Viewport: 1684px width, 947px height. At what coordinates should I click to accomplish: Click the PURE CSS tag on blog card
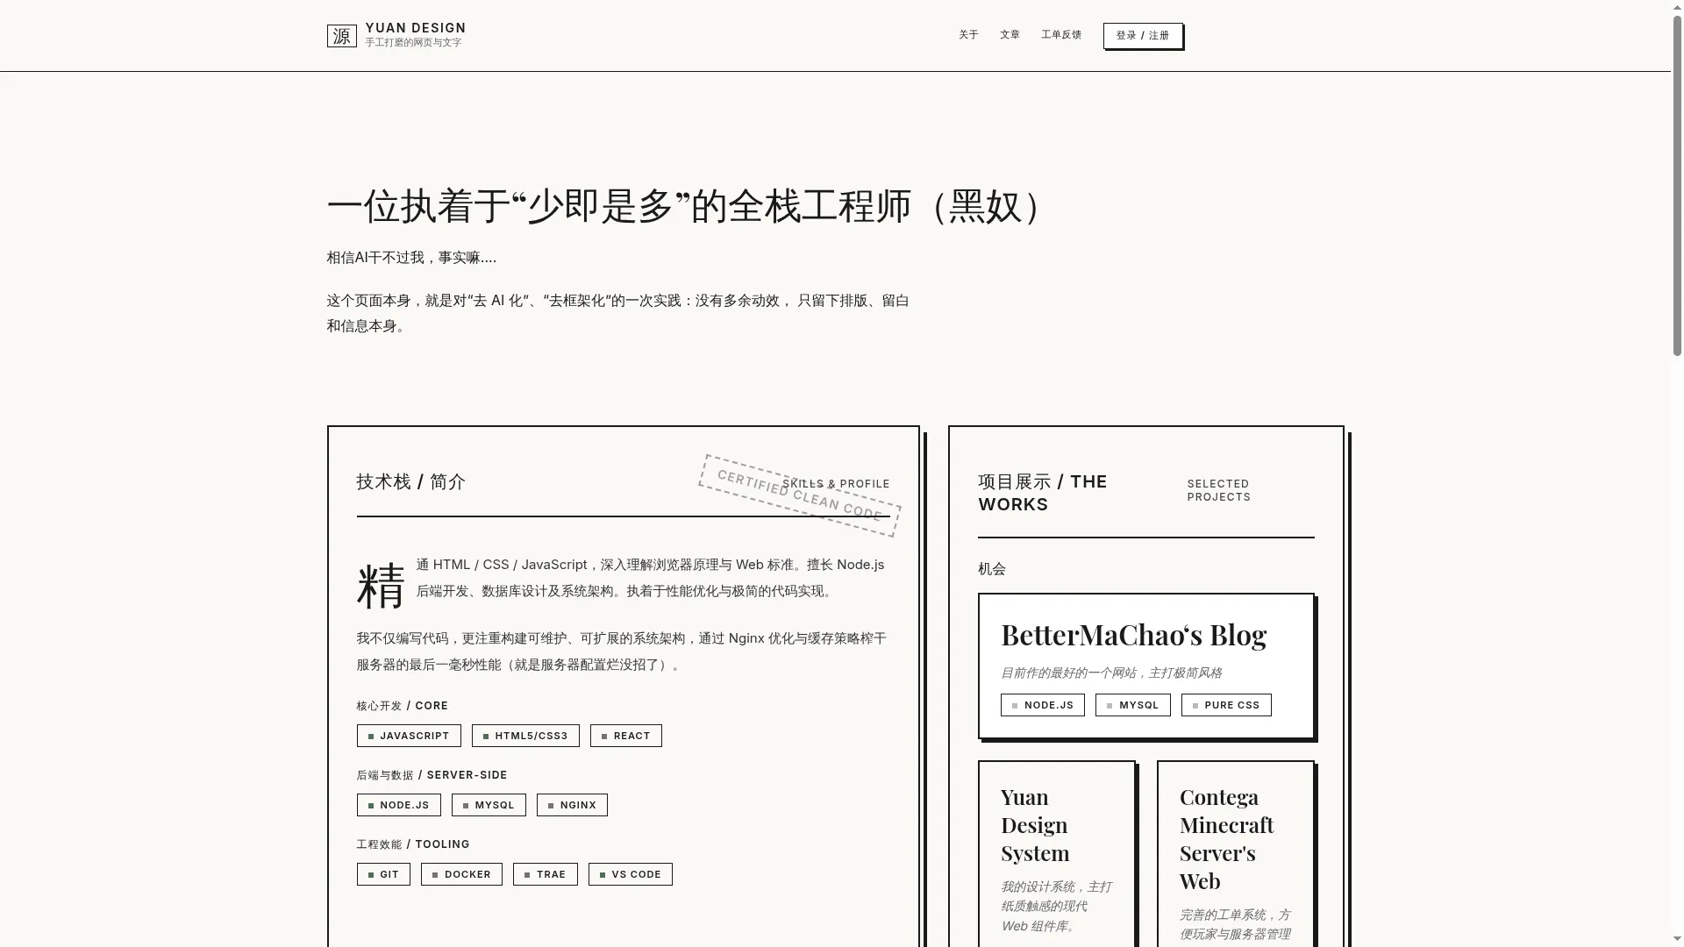[1226, 705]
